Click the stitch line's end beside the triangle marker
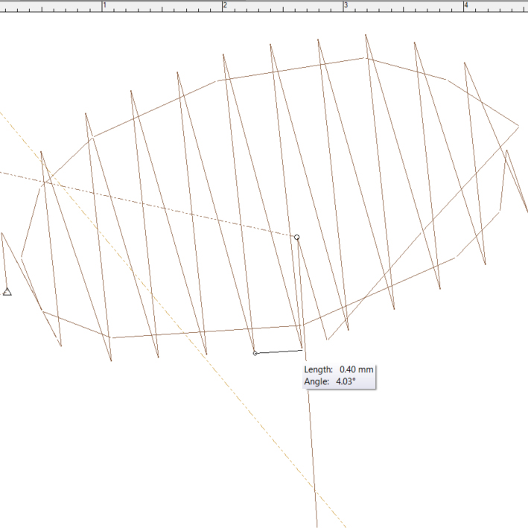This screenshot has width=528, height=528. tap(2, 233)
